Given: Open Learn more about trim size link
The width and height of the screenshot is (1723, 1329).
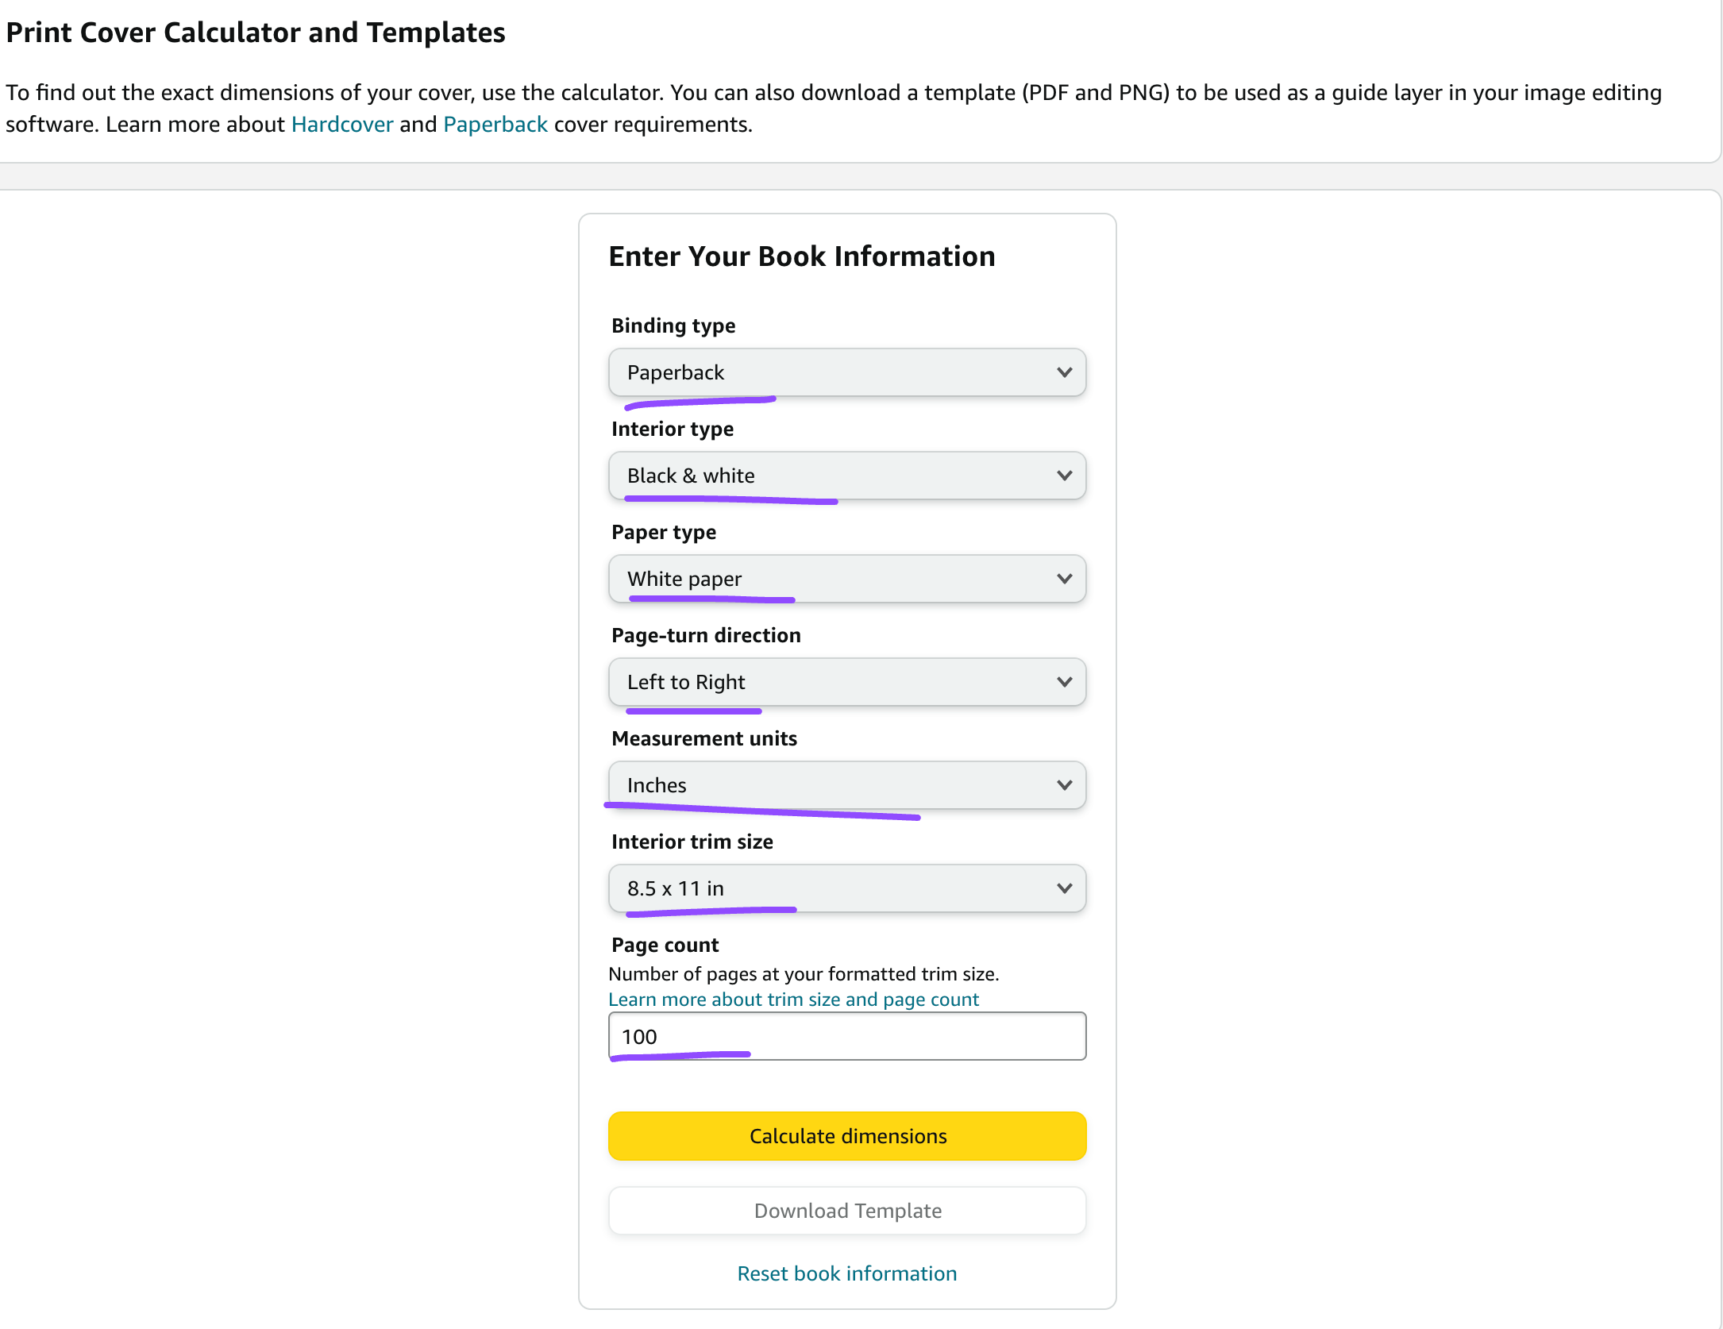Looking at the screenshot, I should point(793,1000).
